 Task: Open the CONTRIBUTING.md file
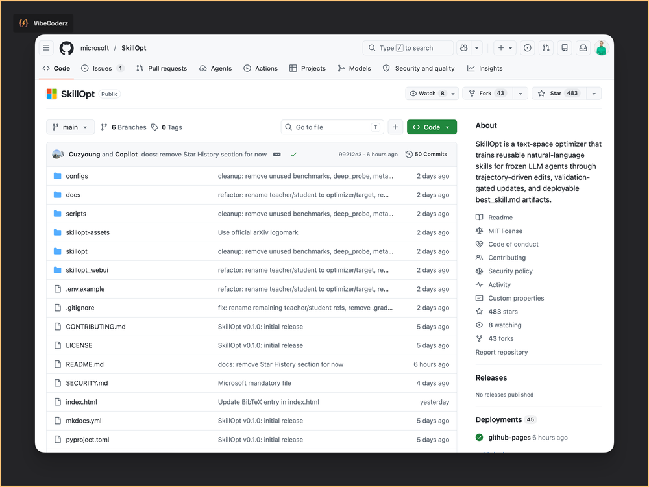tap(95, 327)
